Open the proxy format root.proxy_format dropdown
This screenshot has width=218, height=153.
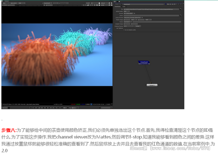(132, 18)
